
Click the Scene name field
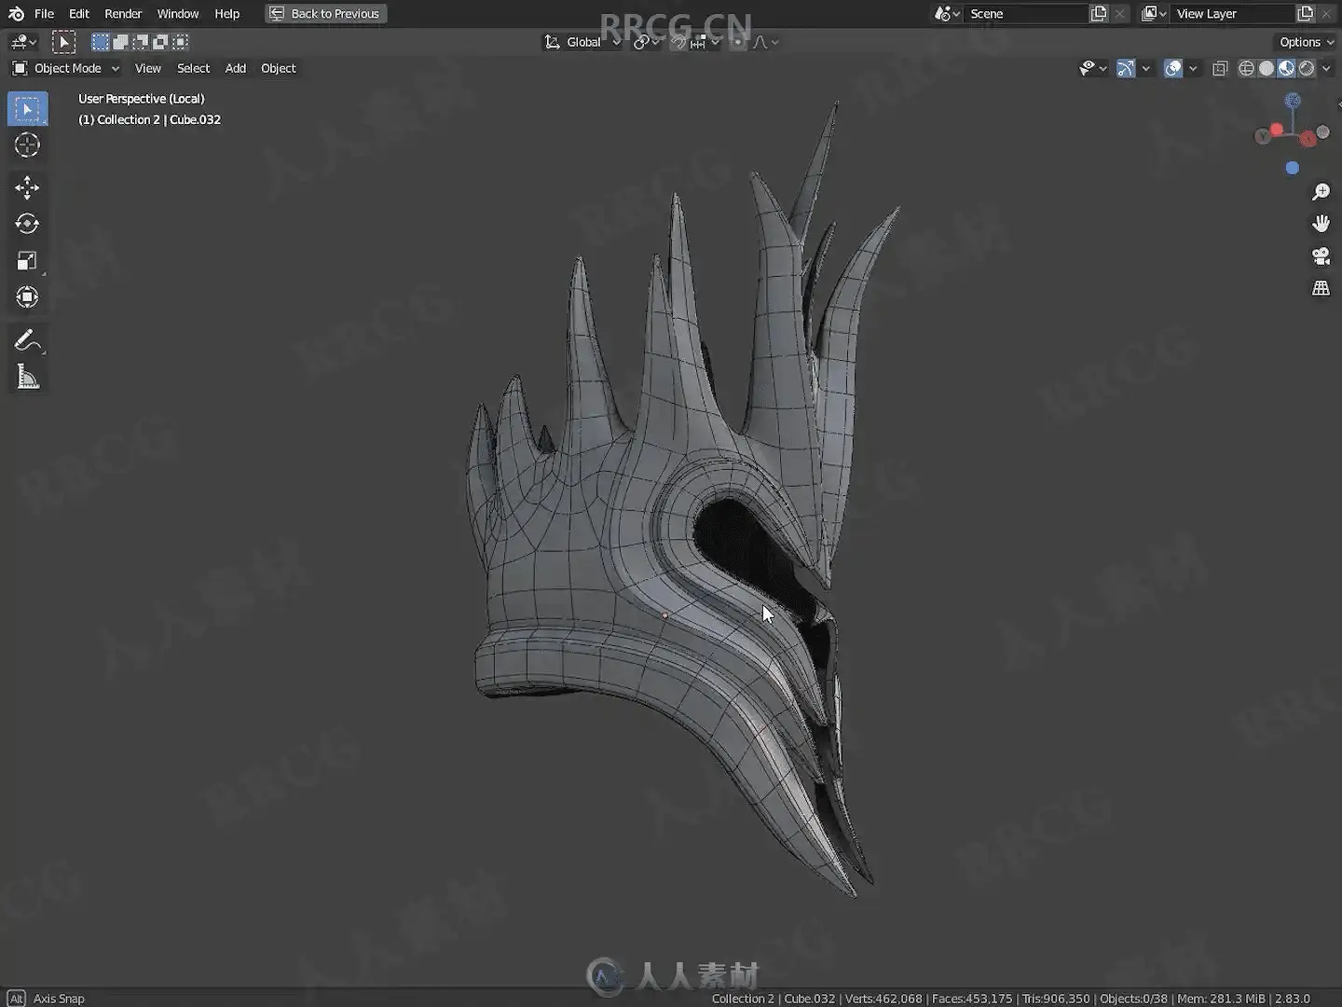[1026, 14]
